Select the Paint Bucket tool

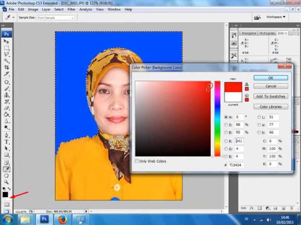click(6, 115)
